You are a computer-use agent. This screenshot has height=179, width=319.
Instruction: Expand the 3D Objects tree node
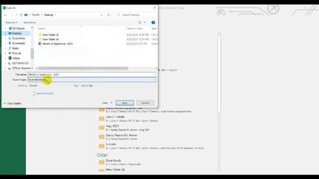point(5,28)
